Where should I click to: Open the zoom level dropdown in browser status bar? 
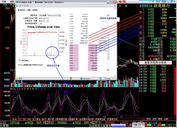(113, 79)
